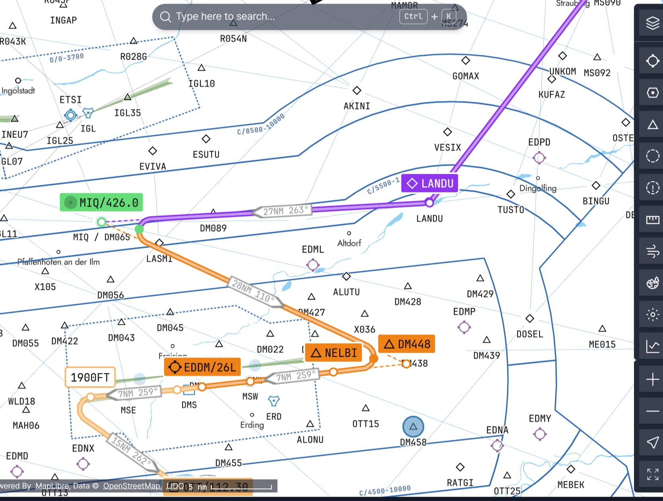This screenshot has height=501, width=663.
Task: Click the dashed circle airspace icon
Action: click(x=652, y=156)
